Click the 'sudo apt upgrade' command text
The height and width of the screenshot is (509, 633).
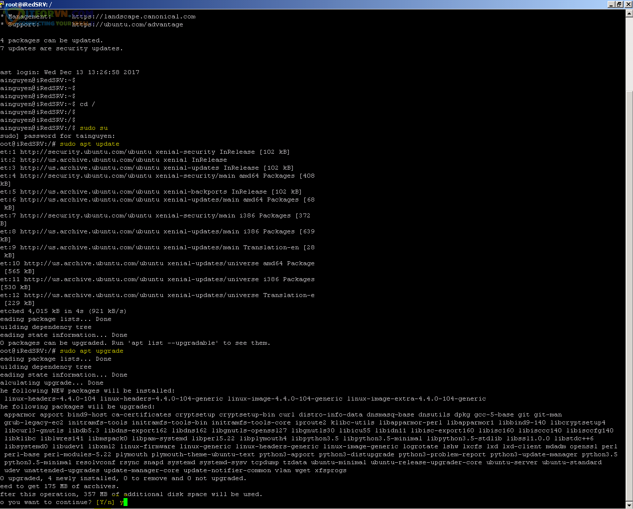tap(92, 351)
